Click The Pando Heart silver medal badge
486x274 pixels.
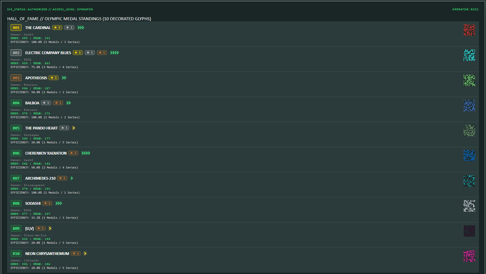click(64, 128)
